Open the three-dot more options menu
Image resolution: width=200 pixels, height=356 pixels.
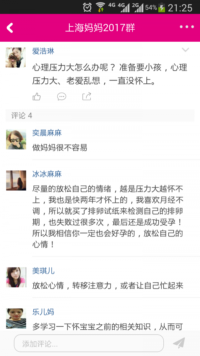[186, 27]
